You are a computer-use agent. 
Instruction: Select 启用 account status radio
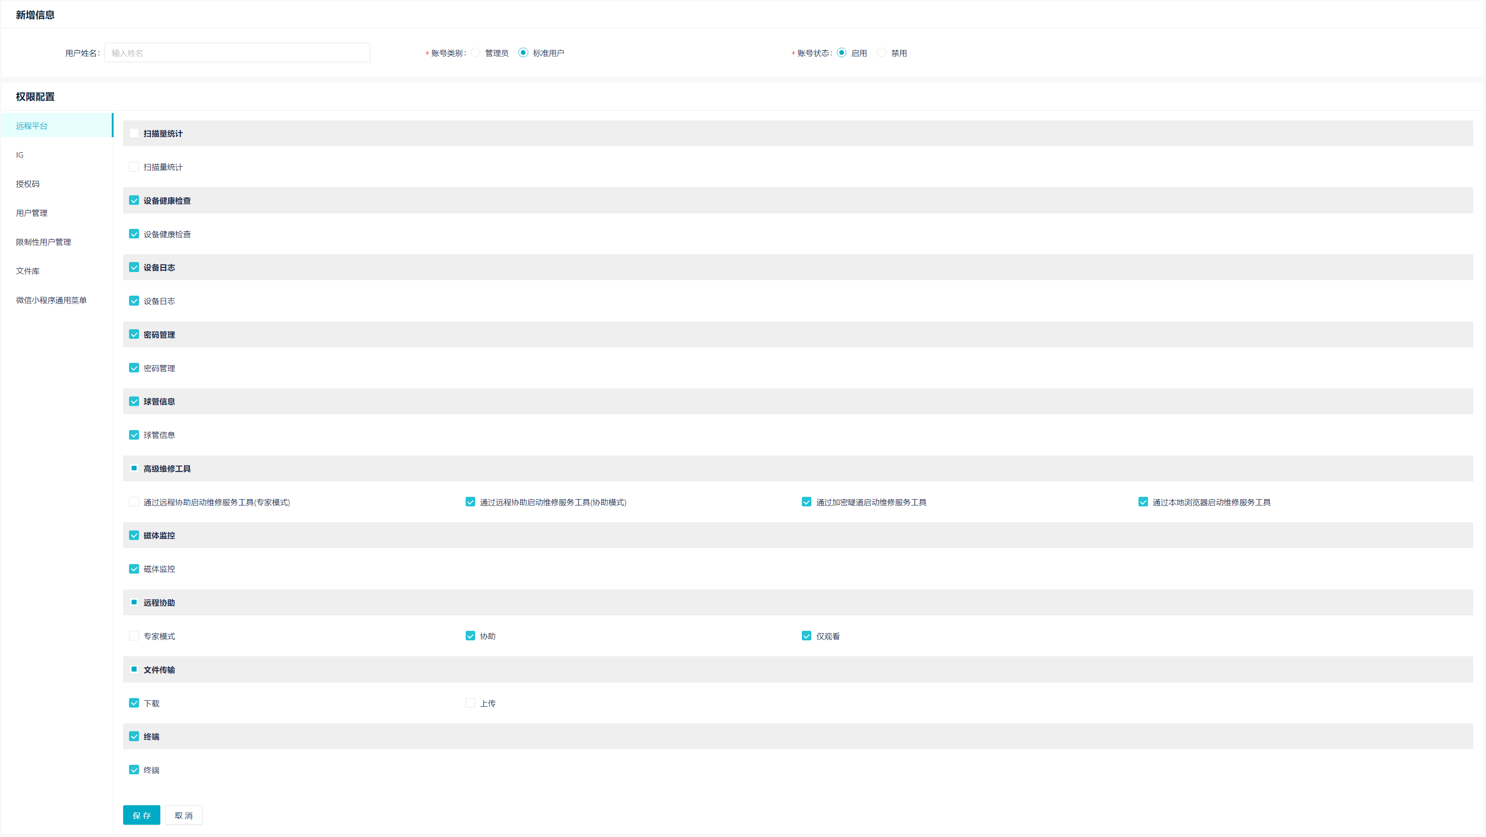(842, 53)
